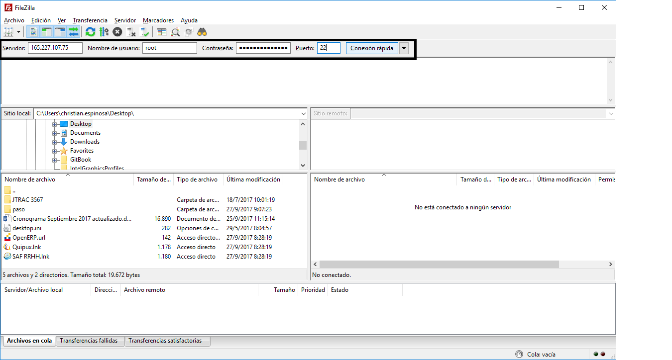This screenshot has height=360, width=672.
Task: Open the Servidor menu
Action: (125, 20)
